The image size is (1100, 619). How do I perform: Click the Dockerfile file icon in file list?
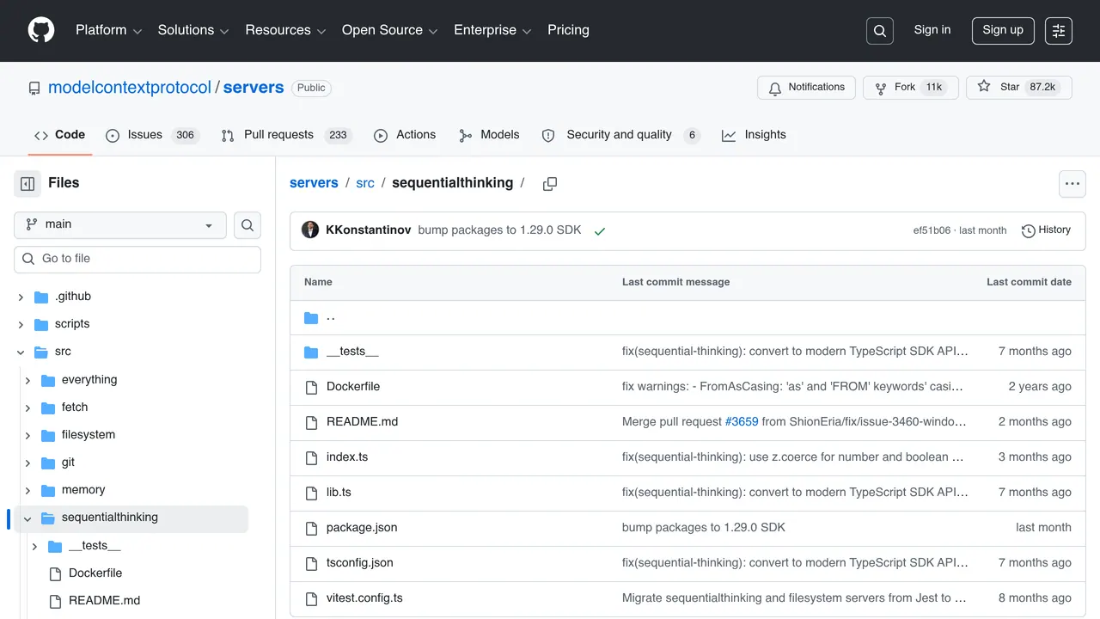click(311, 387)
